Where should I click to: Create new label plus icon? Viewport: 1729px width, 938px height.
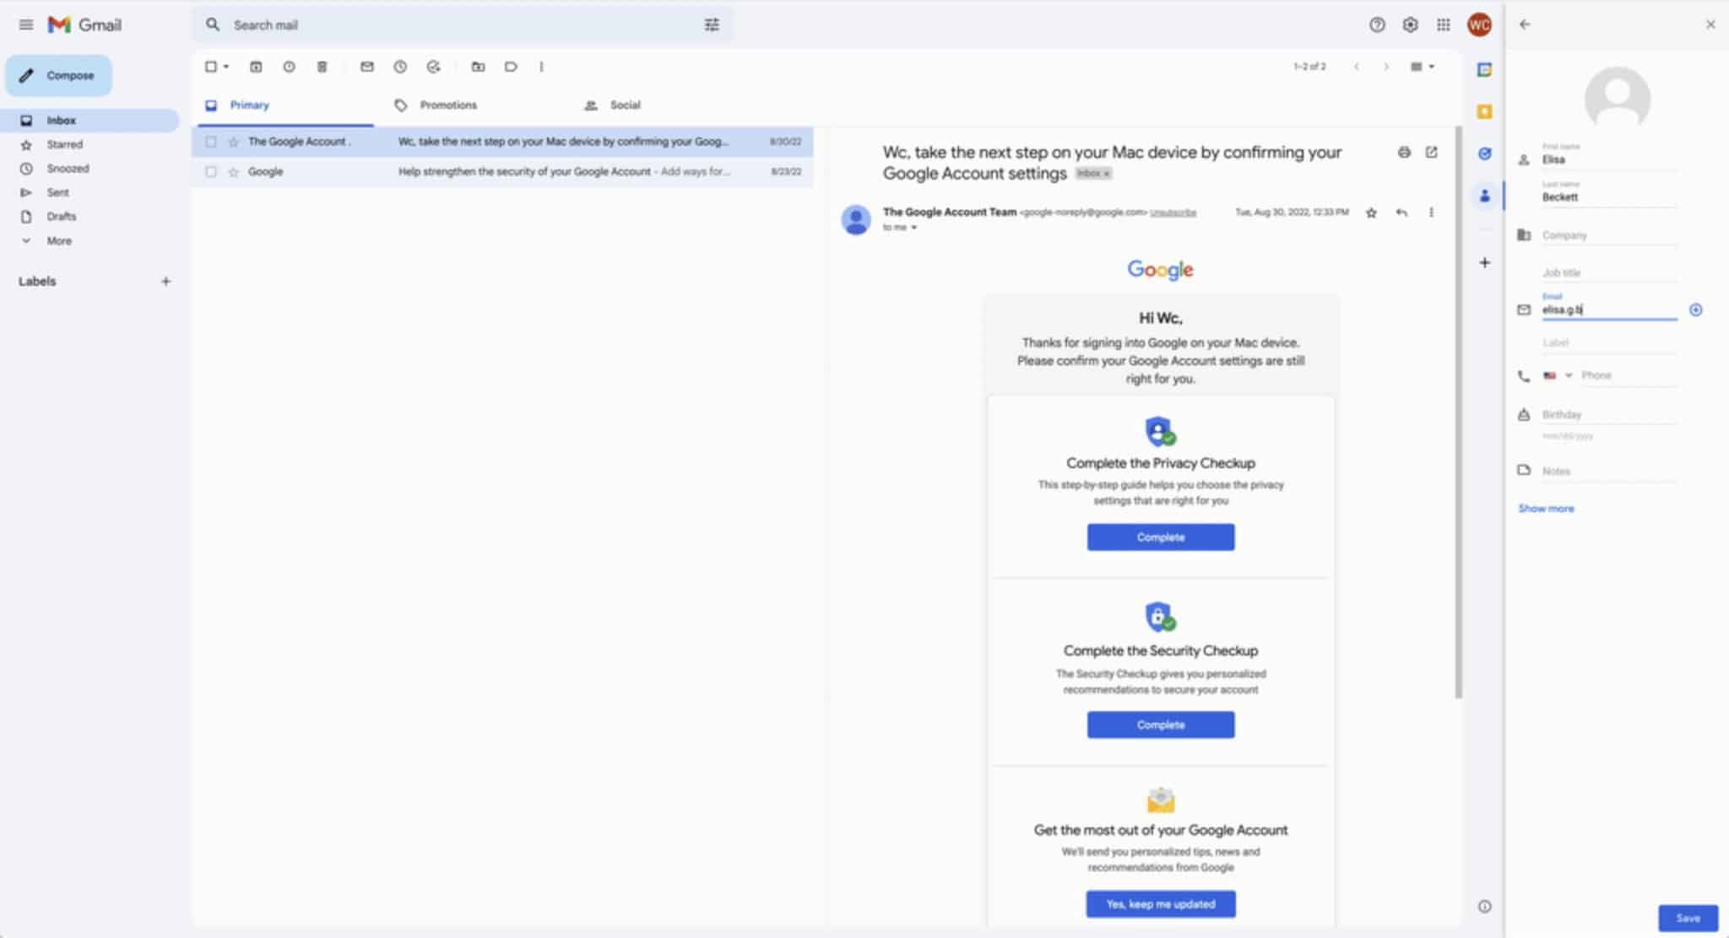click(x=165, y=282)
